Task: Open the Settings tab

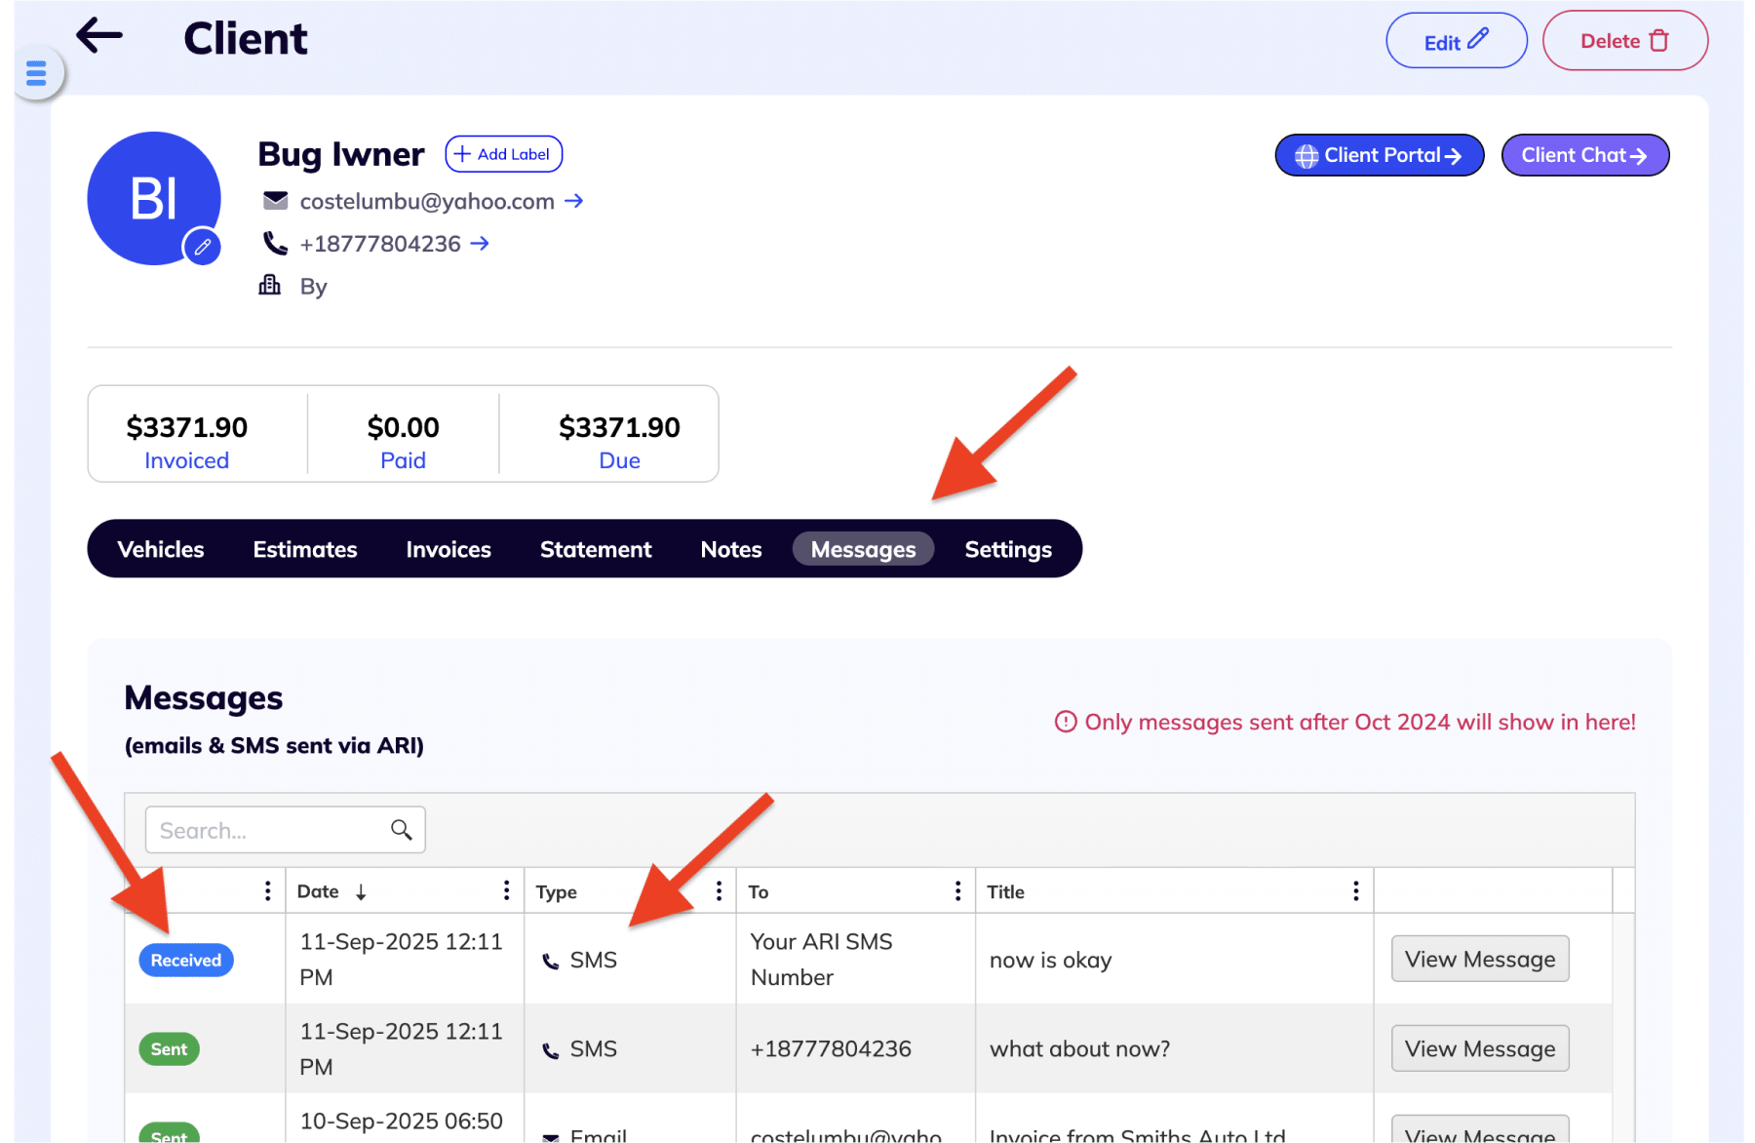Action: [1008, 549]
